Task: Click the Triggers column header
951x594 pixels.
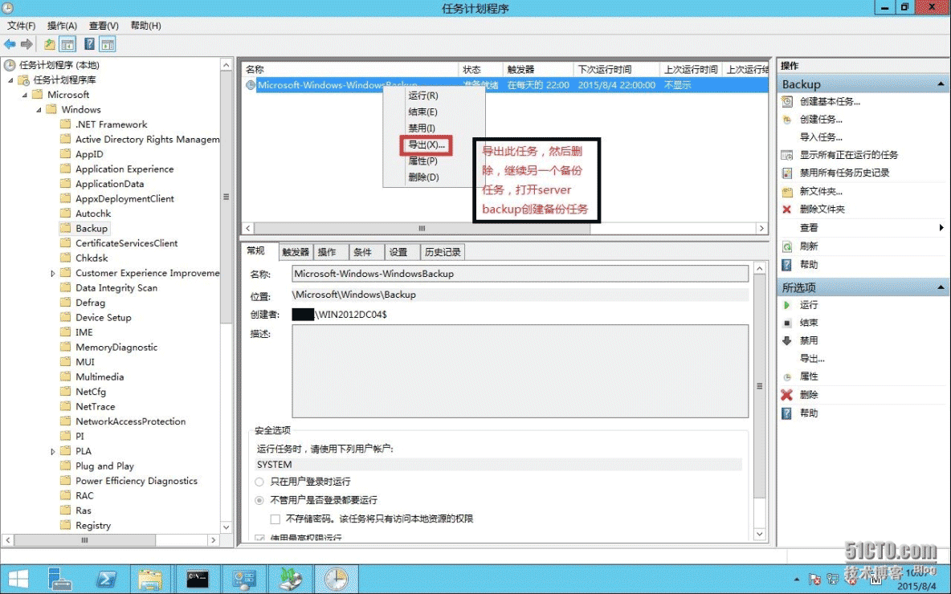Action: [538, 70]
